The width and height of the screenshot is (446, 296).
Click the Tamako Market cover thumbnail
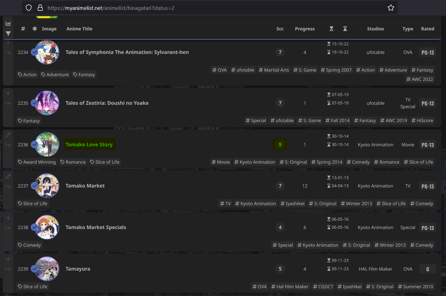coord(47,186)
